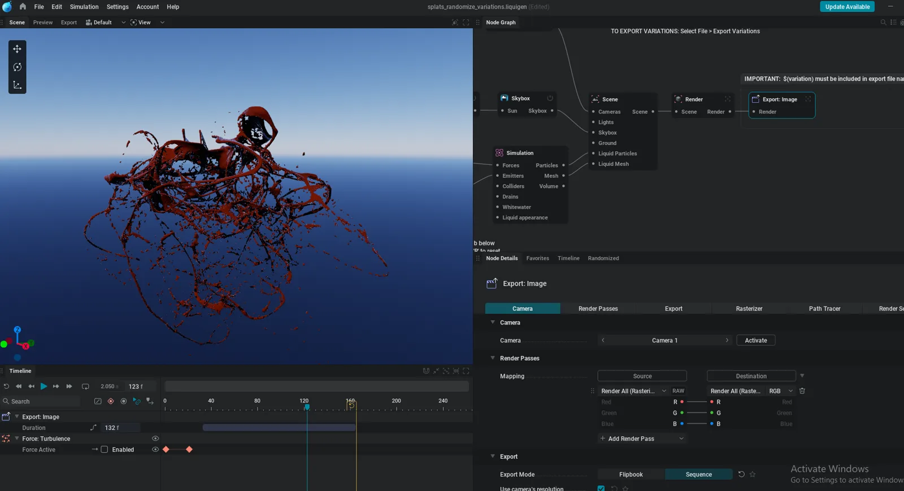This screenshot has height=491, width=904.
Task: Click the Update Available button
Action: click(x=847, y=7)
